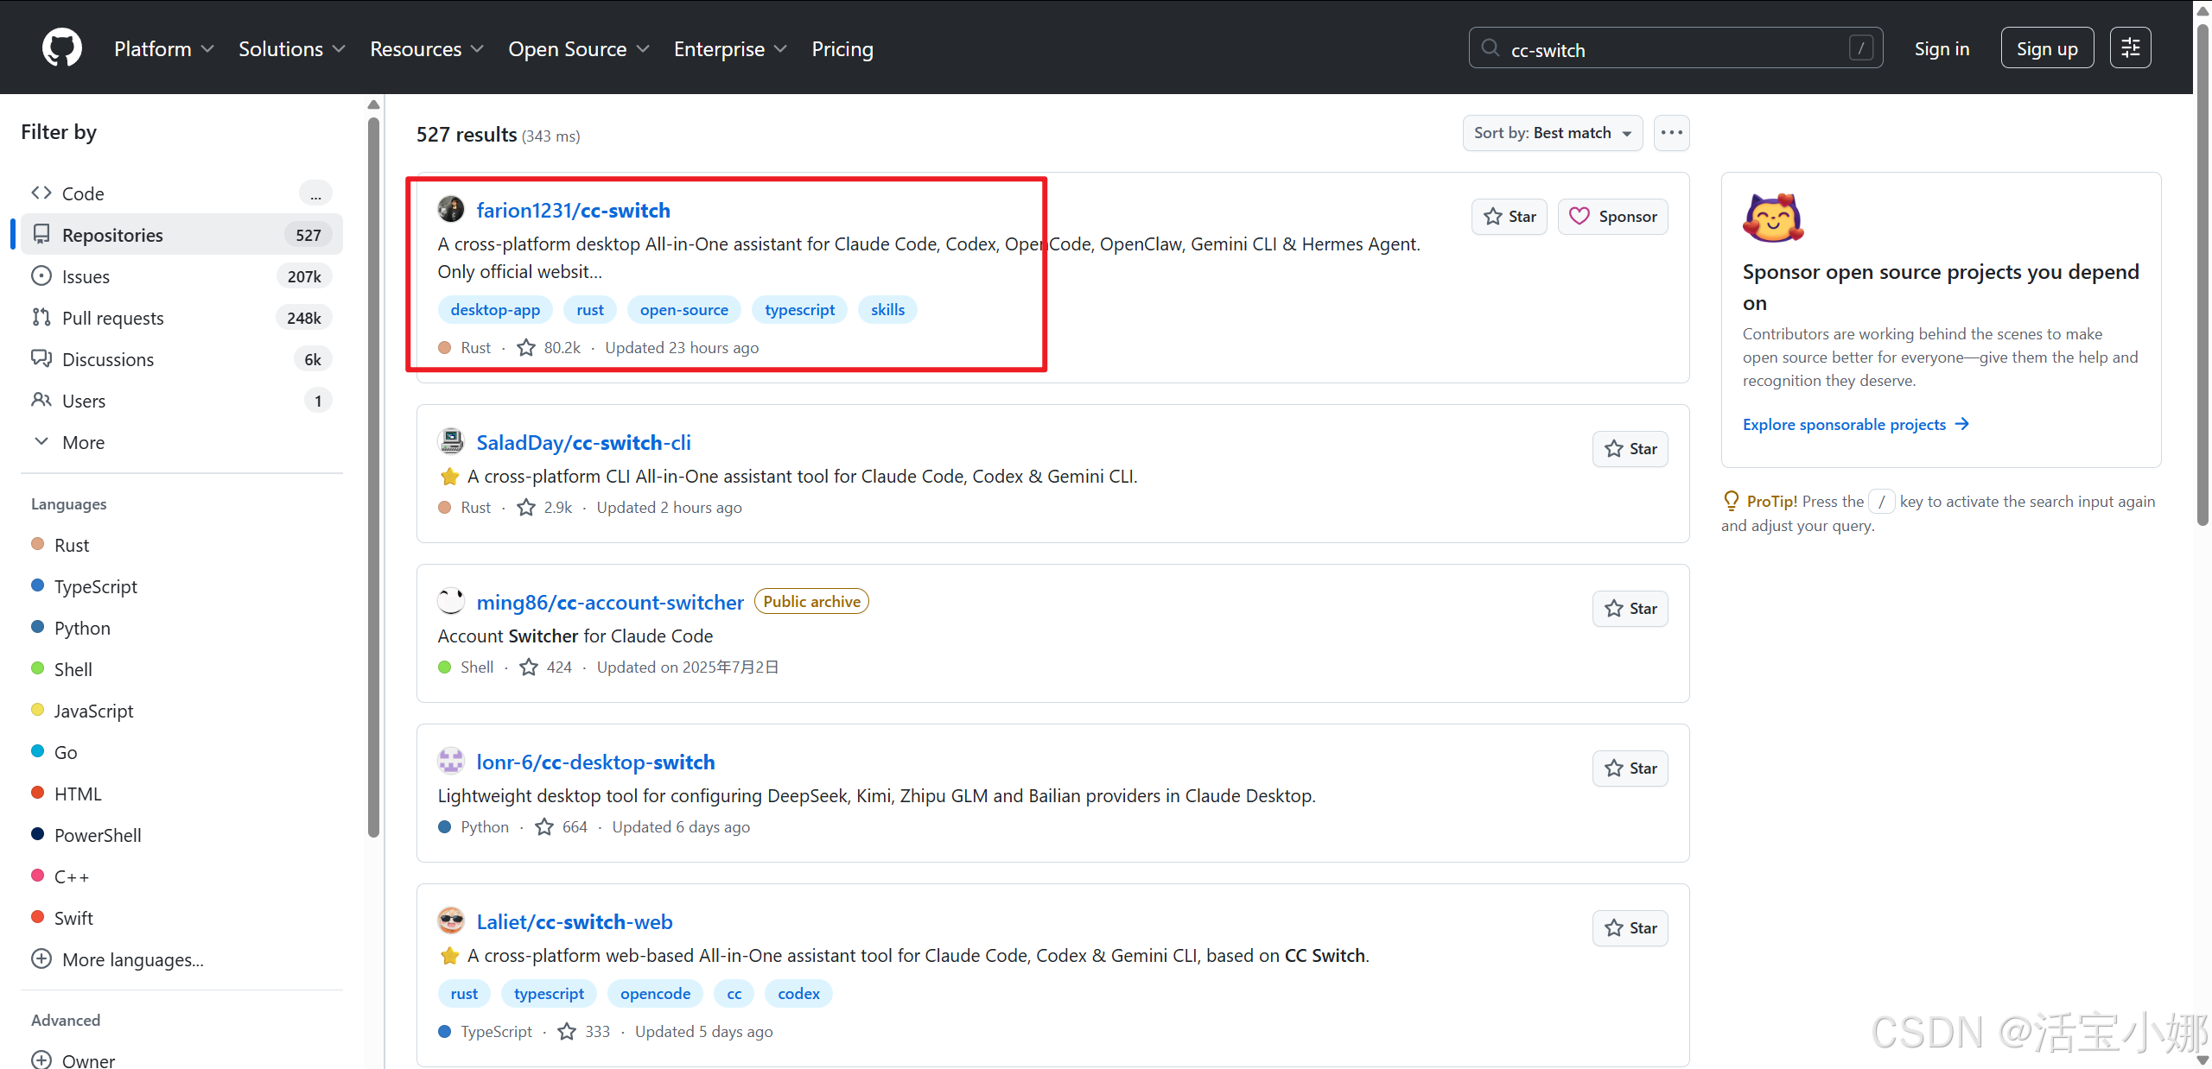2212x1069 pixels.
Task: Click the Sign up button
Action: point(2047,48)
